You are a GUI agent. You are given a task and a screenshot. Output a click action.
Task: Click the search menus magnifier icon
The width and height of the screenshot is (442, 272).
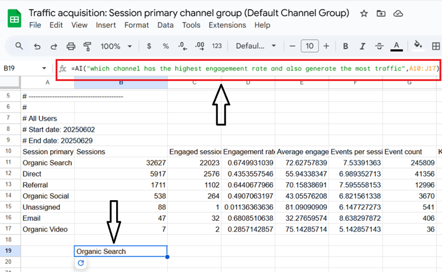pyautogui.click(x=19, y=46)
